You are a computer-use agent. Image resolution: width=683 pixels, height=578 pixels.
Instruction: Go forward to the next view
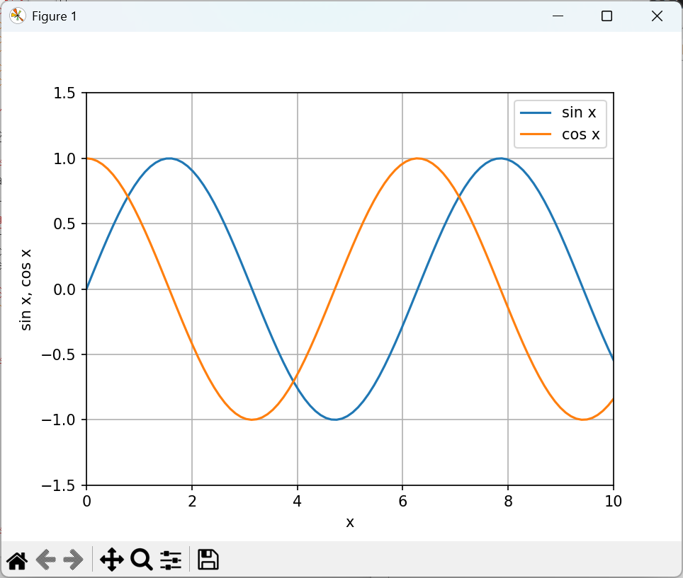pos(74,560)
